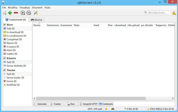The width and height of the screenshot is (178, 112).
Task: Toggle alternative speed limits speedometer icon
Action: pos(113,109)
